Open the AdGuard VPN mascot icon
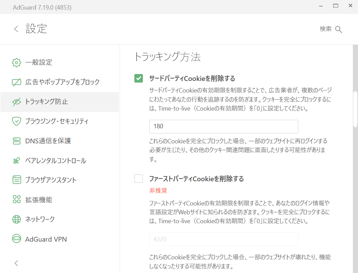 (x=16, y=239)
